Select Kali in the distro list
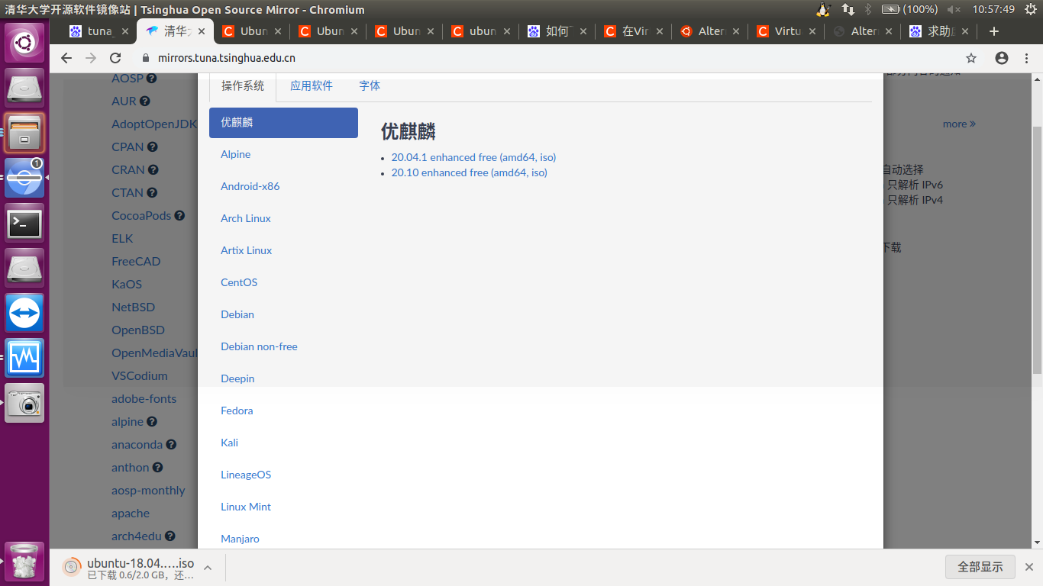 (283, 443)
